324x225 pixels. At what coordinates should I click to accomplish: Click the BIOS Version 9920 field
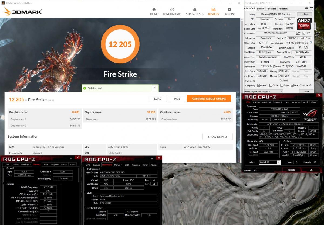click(128, 200)
